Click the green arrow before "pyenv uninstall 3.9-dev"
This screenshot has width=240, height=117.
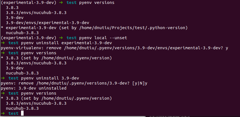pos(3,78)
